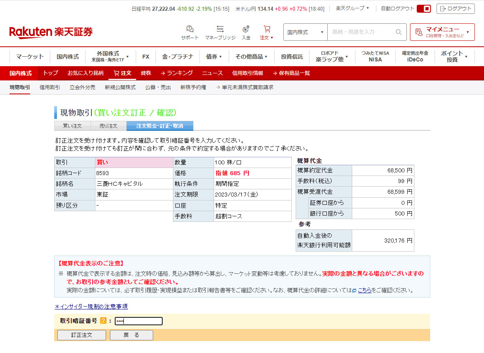Toggle the auto logout (自動ログアウト) switch
The image size is (484, 353).
pos(423,8)
